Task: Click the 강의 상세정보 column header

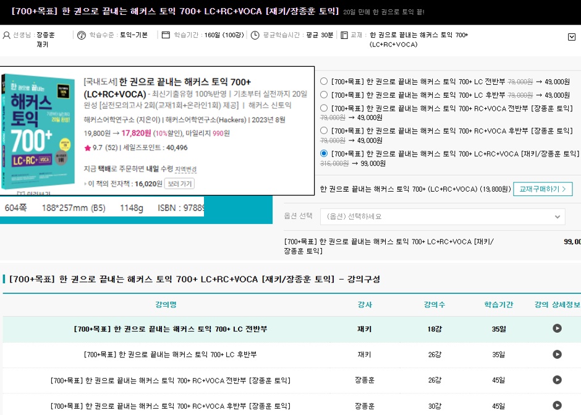Action: [557, 305]
